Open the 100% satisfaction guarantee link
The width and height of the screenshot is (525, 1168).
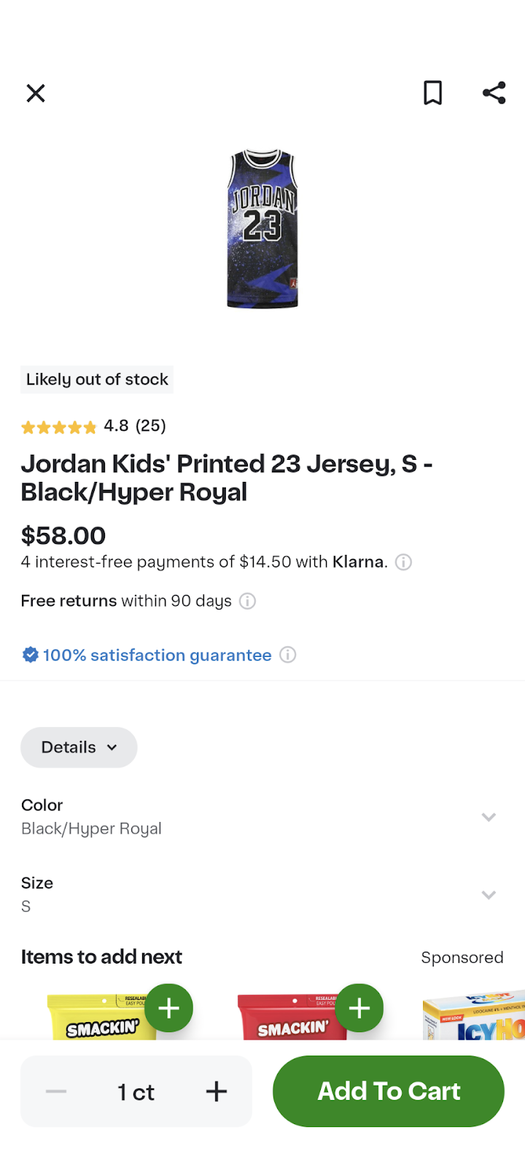coord(157,655)
